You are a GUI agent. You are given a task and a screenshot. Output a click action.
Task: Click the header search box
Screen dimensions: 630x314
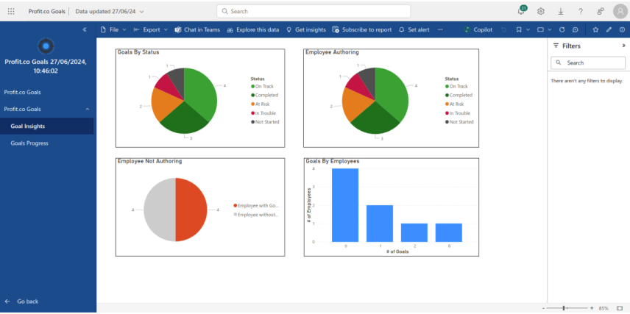click(314, 11)
